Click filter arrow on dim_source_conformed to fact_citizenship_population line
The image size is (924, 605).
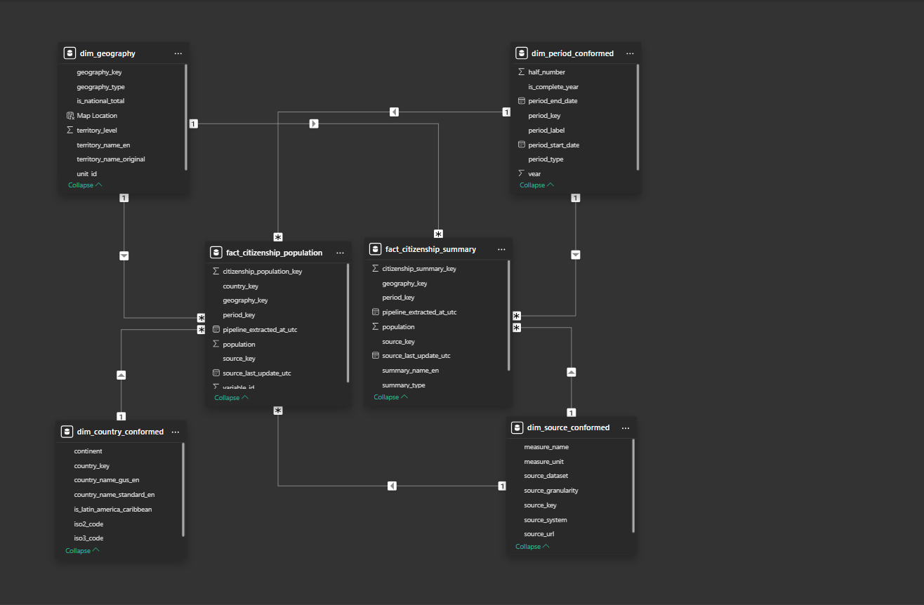coord(392,486)
